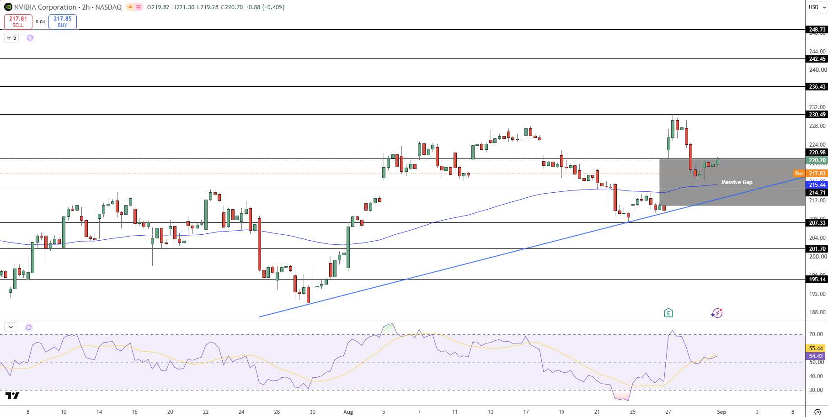Click the purple refresh icon beside the 5 dropdown
This screenshot has width=828, height=417.
point(30,38)
